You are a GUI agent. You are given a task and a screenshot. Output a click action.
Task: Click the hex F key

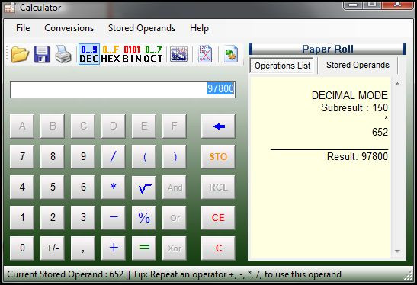[174, 126]
